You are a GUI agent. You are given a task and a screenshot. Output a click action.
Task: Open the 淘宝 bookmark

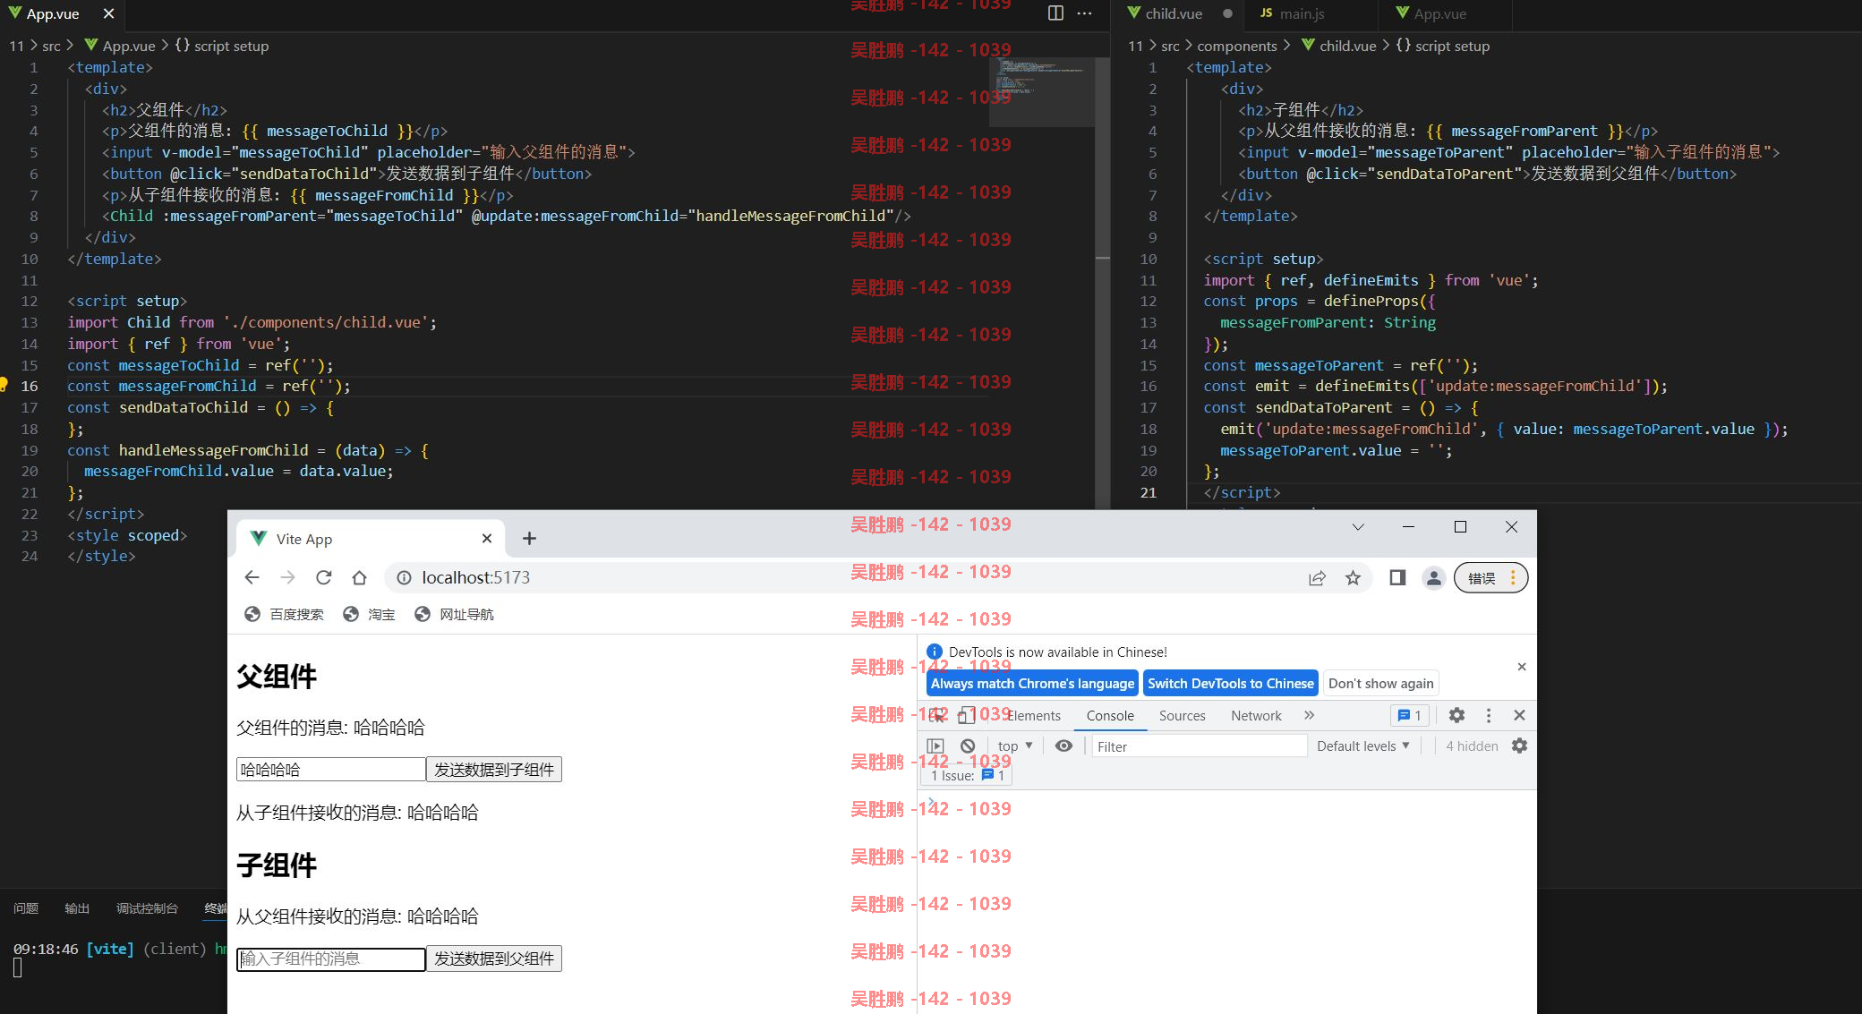point(369,614)
